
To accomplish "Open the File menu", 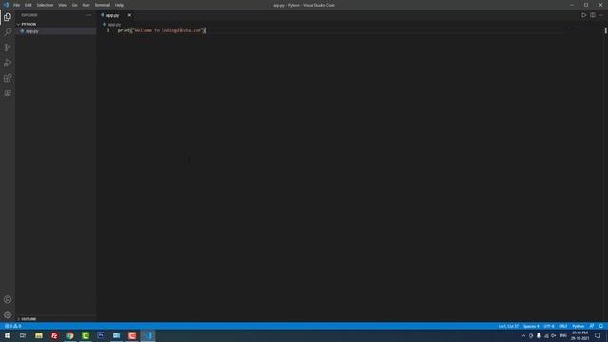I will (17, 5).
